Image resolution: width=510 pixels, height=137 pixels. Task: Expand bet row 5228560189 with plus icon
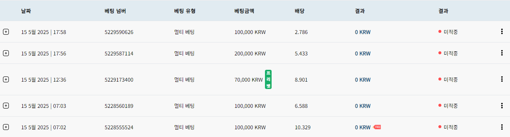coord(6,106)
